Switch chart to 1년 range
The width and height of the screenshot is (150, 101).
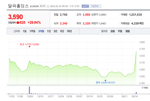[49, 31]
